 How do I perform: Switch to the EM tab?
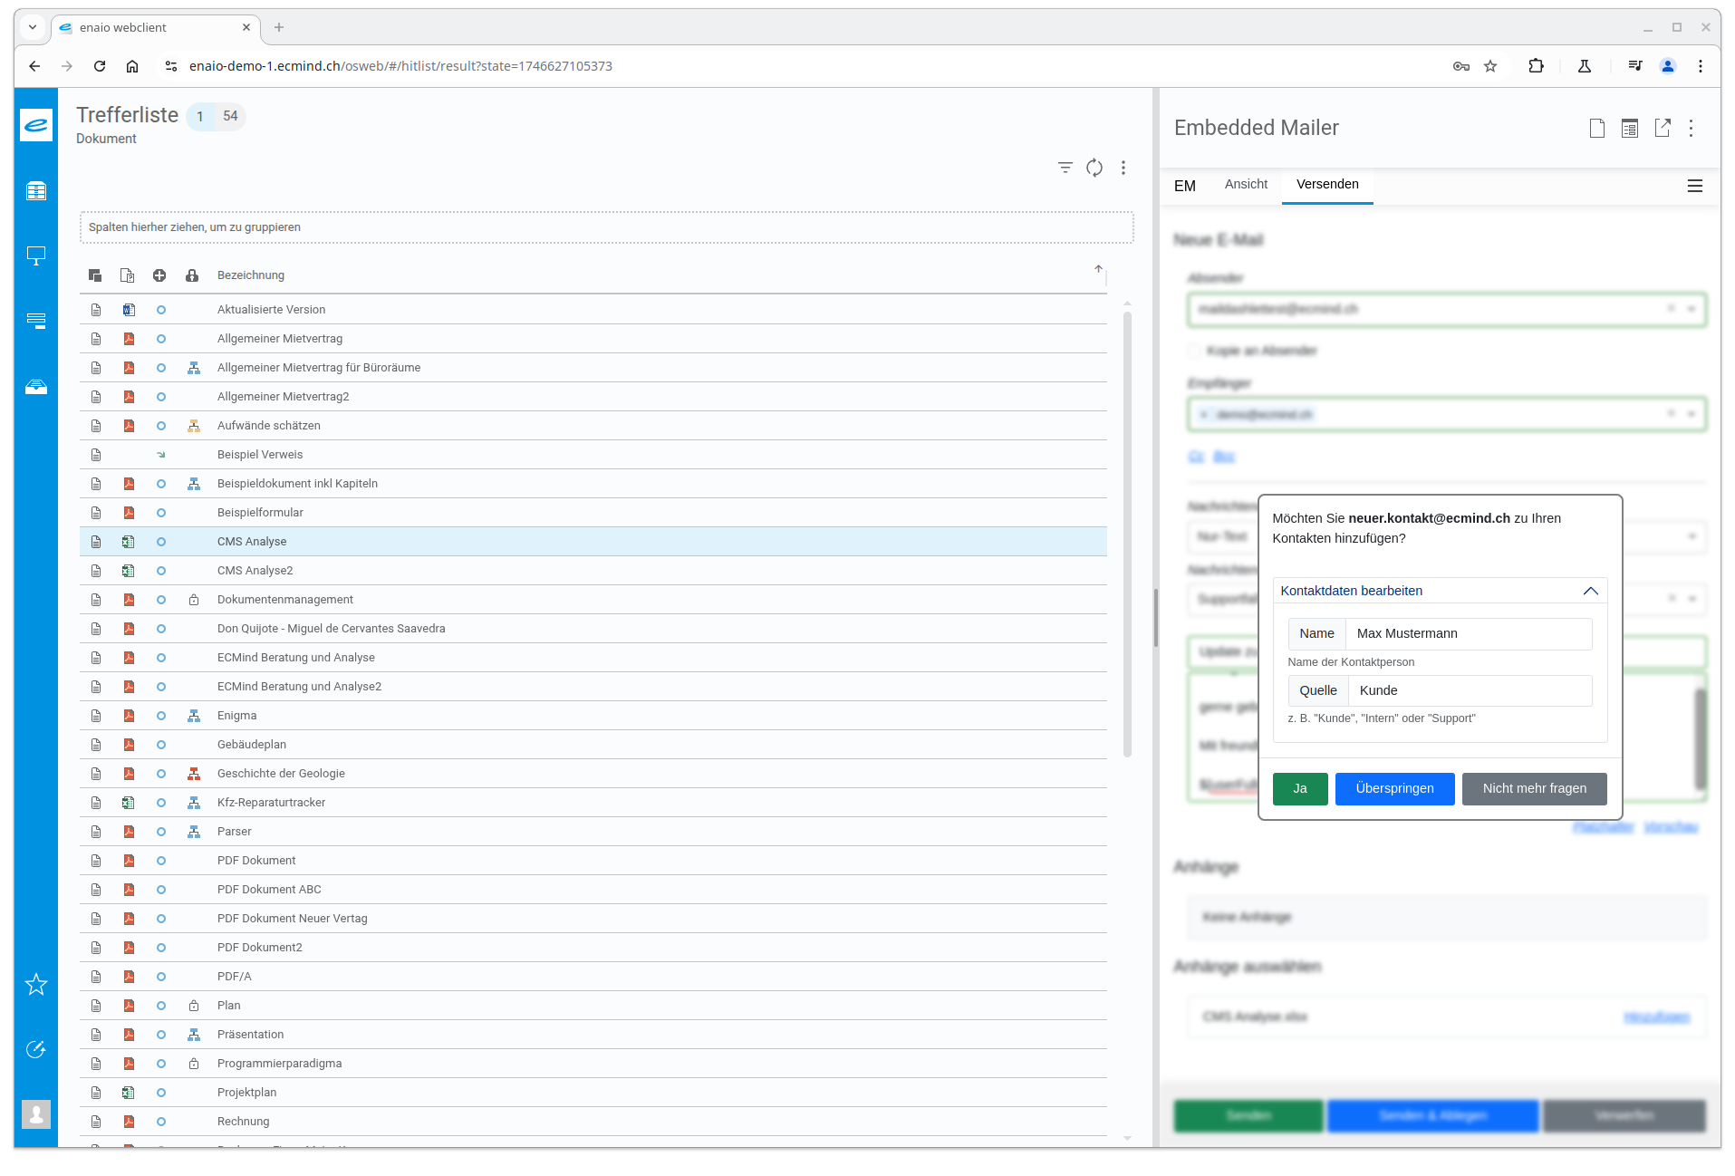pos(1185,186)
